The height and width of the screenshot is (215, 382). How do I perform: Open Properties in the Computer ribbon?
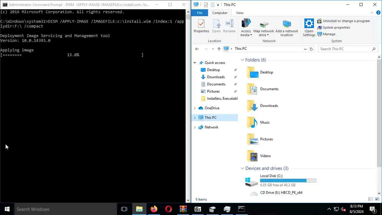201,26
